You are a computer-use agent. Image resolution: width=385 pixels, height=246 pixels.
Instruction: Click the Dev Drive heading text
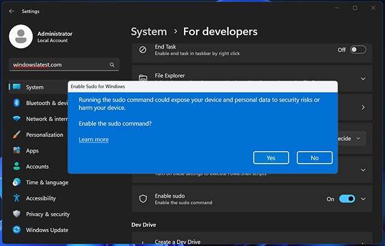[x=144, y=224]
